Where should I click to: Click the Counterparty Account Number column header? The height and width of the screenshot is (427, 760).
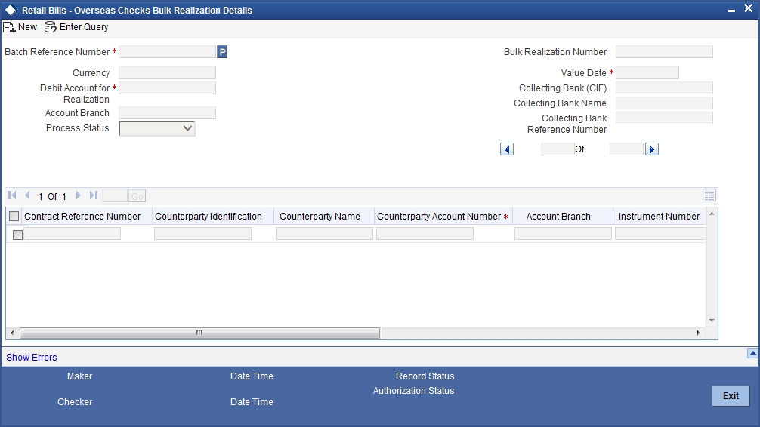pyautogui.click(x=439, y=217)
